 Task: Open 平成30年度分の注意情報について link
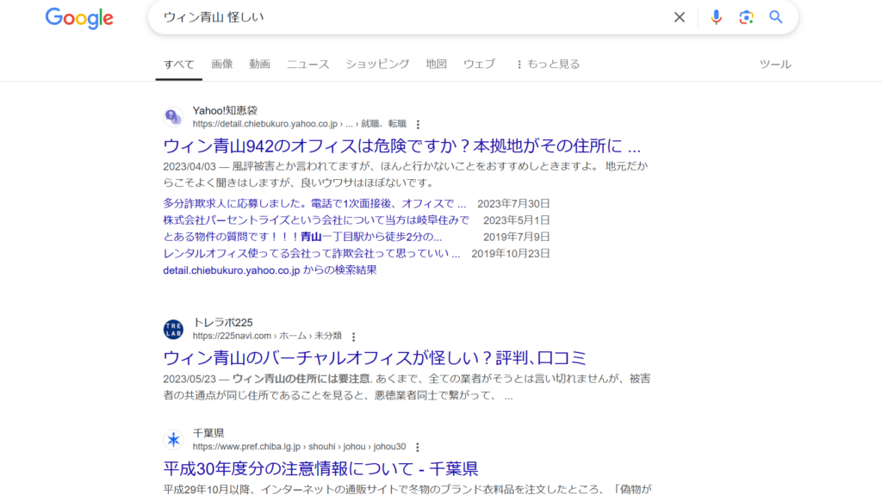(x=320, y=469)
